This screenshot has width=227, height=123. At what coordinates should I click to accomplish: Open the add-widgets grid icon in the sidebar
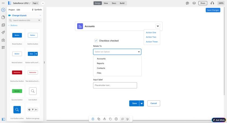tap(3, 47)
